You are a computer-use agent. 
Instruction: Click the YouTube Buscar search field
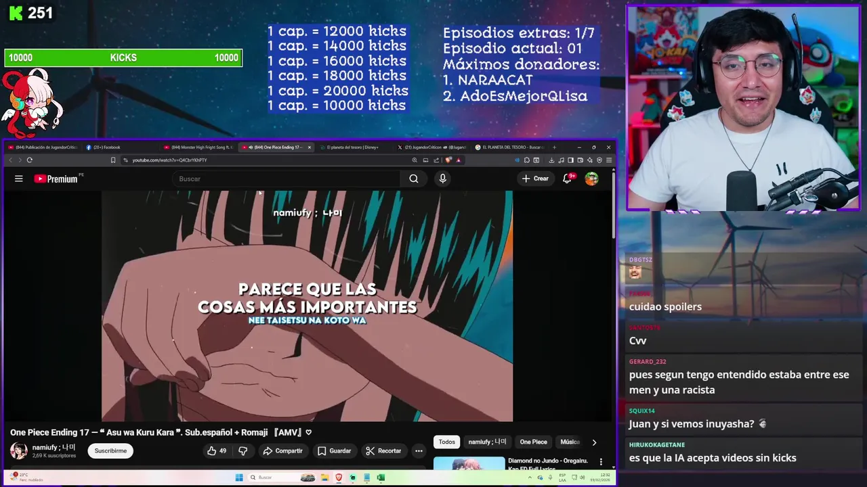click(288, 179)
